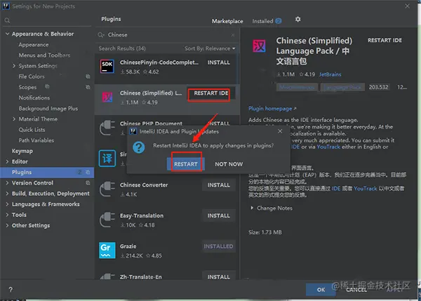Install the Zh-Translate-En plugin
This screenshot has height=301, width=421.
point(219,277)
